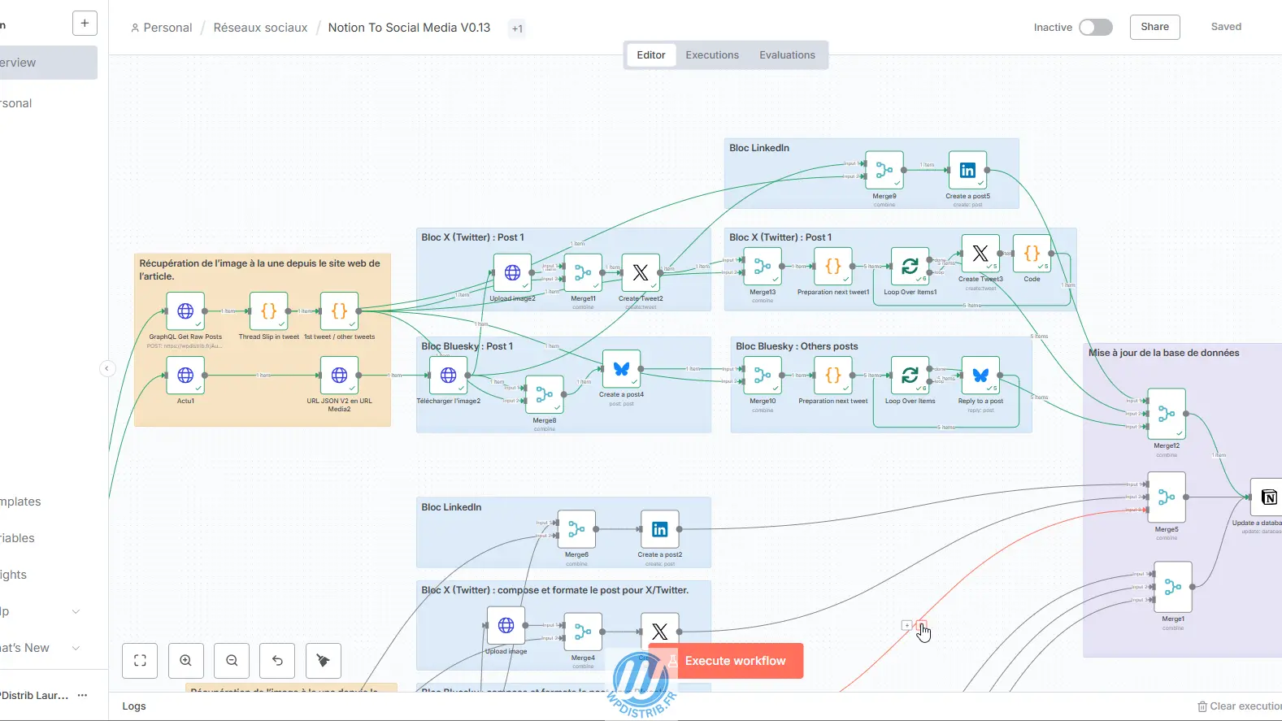
Task: Open Variables from the sidebar
Action: coord(49,538)
